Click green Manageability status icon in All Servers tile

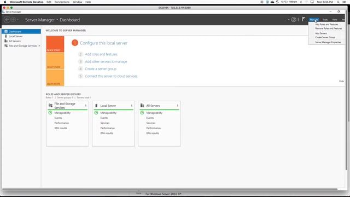pos(142,113)
